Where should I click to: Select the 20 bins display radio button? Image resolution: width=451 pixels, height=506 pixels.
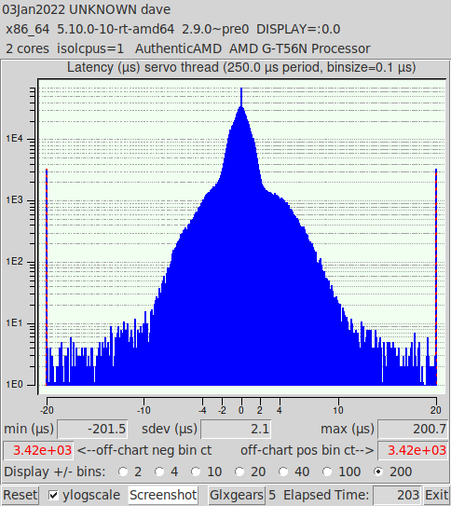pos(239,472)
